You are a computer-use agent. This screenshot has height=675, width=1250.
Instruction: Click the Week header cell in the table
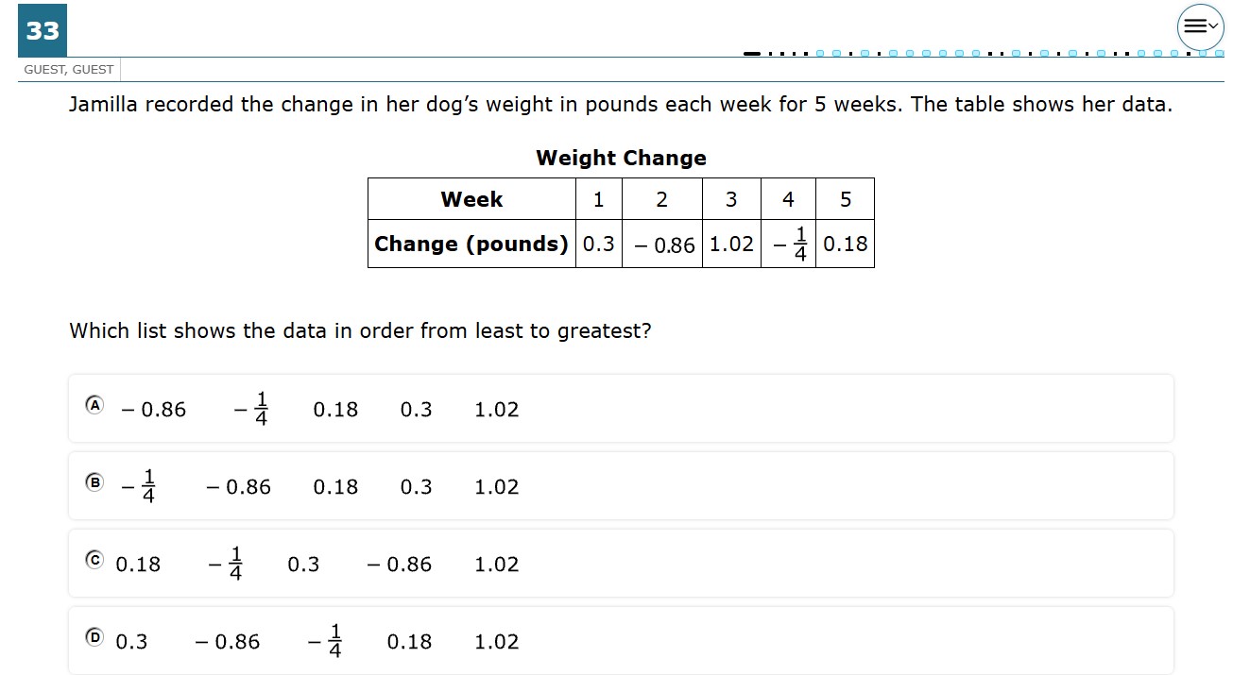pyautogui.click(x=471, y=200)
